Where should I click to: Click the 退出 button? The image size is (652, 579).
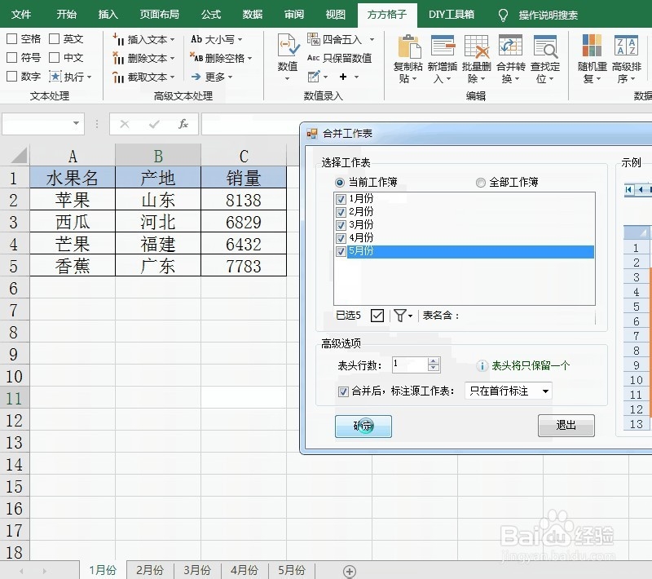tap(566, 426)
